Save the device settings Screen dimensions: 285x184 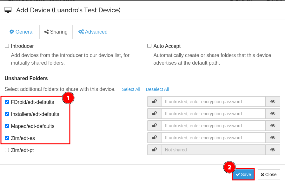pyautogui.click(x=243, y=174)
